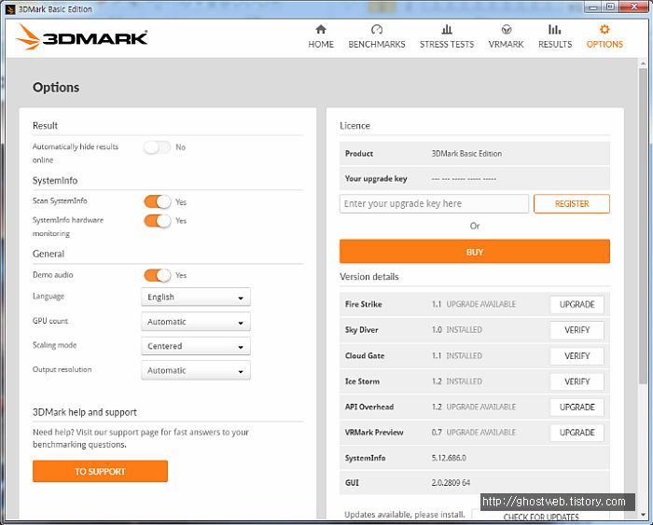Click Fire Strike UPGRADE AVAILABLE status
The image size is (653, 525).
point(481,304)
